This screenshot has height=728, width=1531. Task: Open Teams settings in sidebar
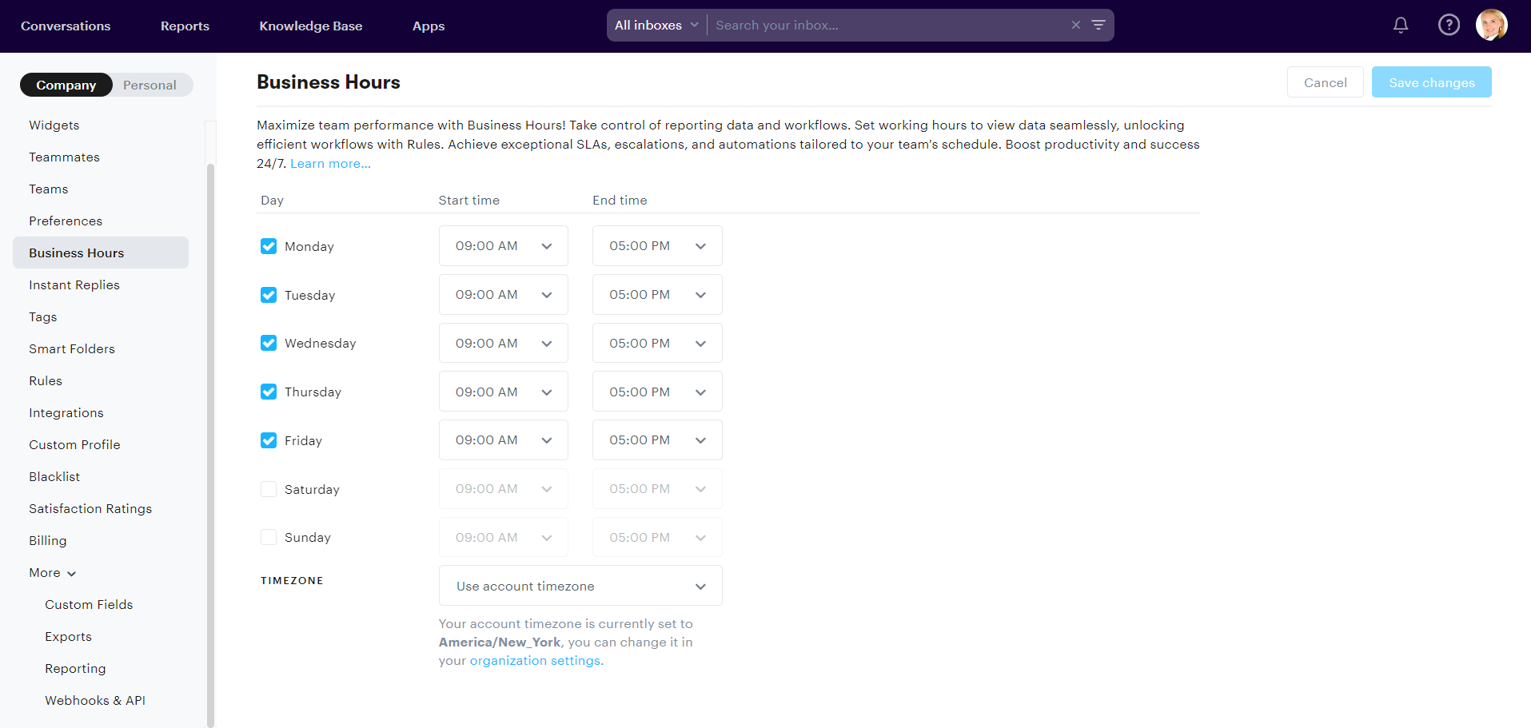pyautogui.click(x=101, y=189)
